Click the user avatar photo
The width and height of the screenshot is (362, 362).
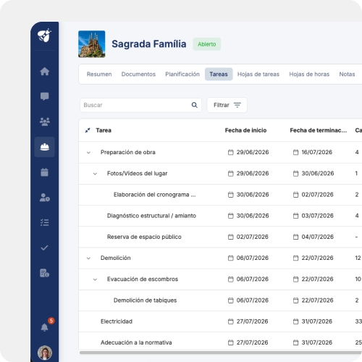(45, 353)
